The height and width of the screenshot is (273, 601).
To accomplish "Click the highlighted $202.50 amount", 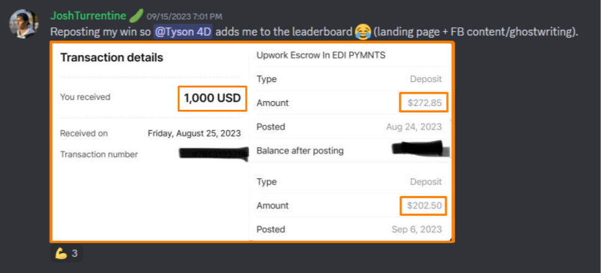I will point(424,205).
